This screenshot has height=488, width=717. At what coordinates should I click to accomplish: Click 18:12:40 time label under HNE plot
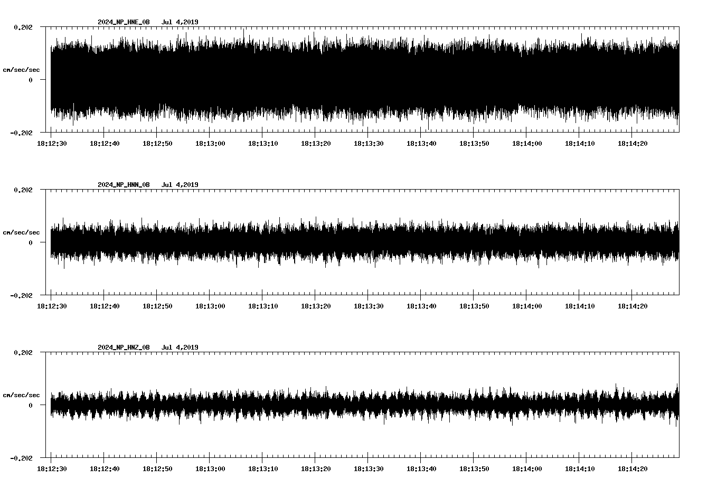(x=105, y=143)
